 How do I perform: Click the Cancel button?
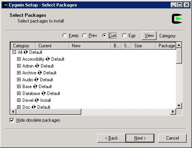coord(172,138)
